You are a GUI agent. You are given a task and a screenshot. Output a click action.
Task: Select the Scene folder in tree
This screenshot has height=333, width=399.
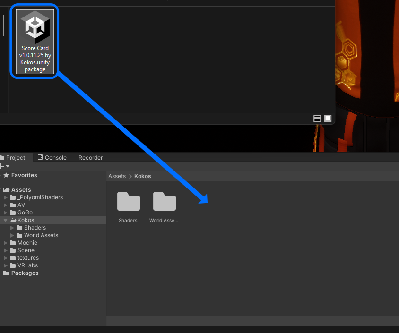click(x=26, y=250)
